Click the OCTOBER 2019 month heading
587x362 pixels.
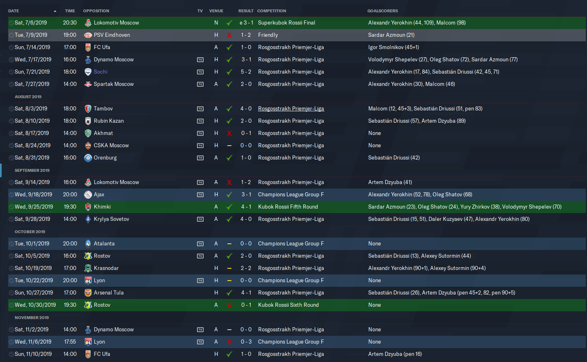click(x=30, y=232)
